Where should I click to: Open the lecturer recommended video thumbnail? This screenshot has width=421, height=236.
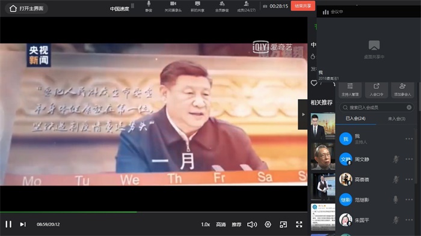(x=323, y=187)
